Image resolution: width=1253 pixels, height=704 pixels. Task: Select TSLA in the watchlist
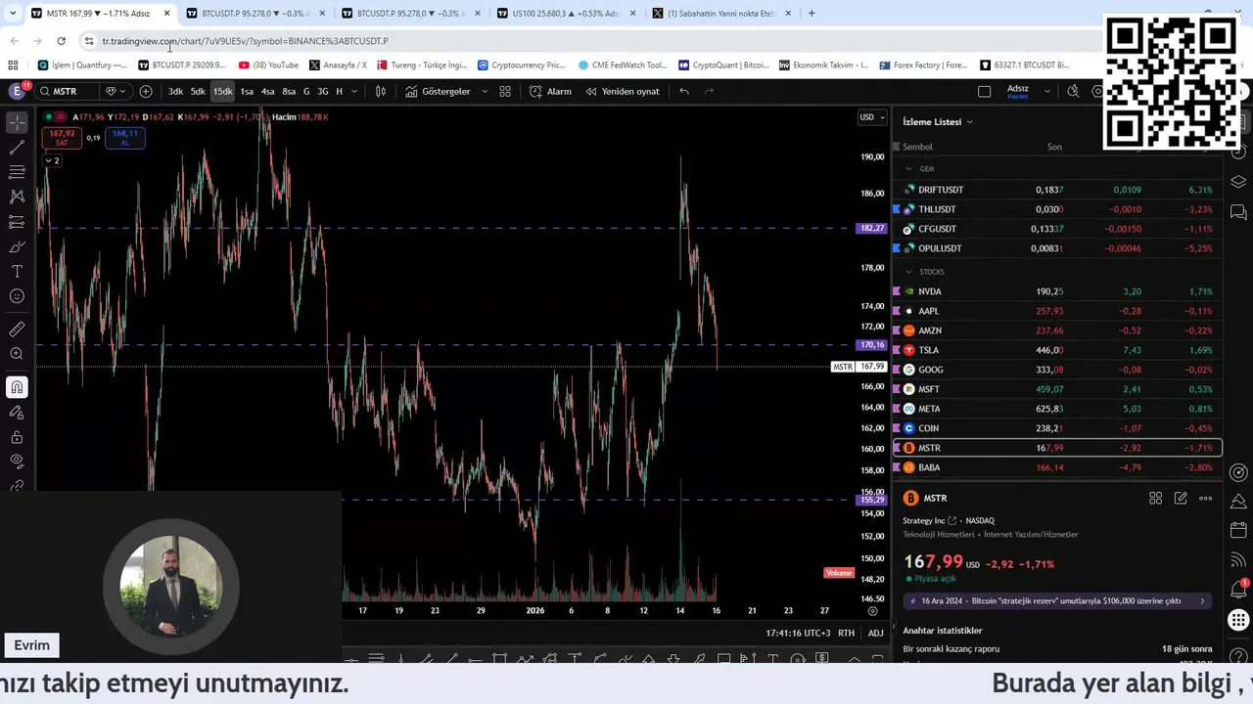pos(1057,350)
